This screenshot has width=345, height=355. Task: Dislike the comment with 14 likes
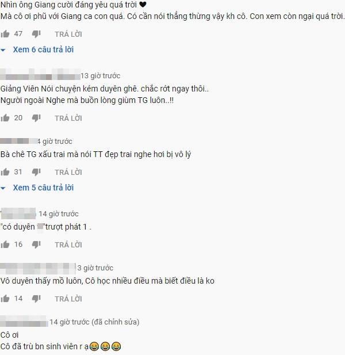[36, 299]
